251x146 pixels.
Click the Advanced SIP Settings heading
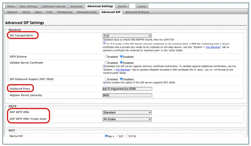[x=24, y=23]
